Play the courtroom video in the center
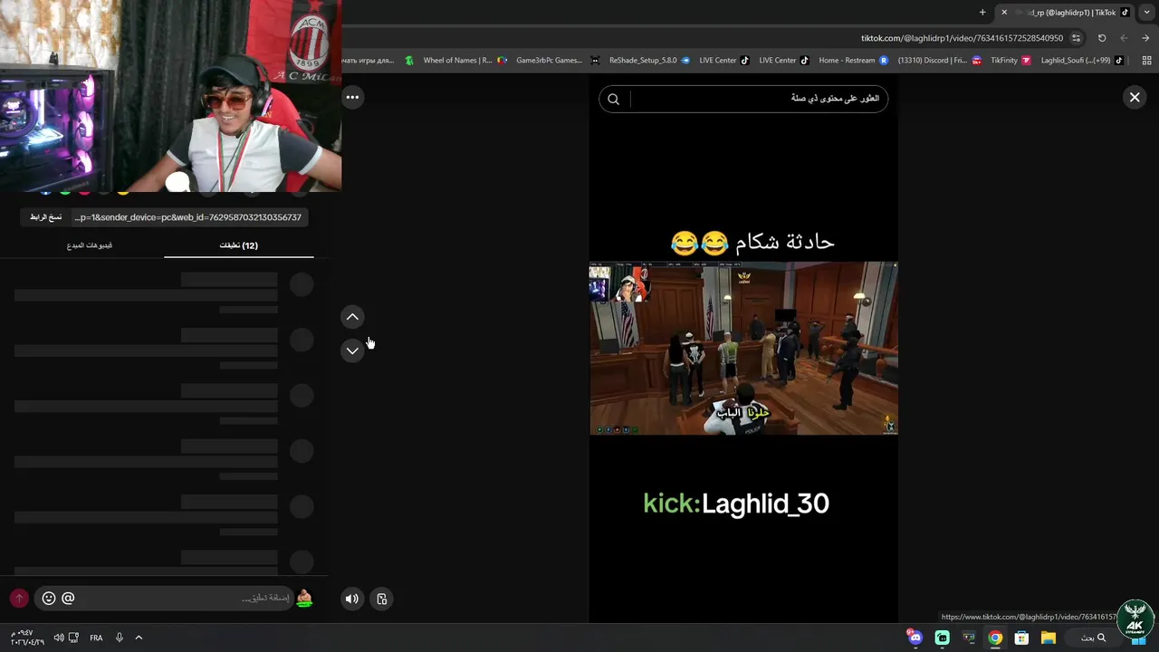This screenshot has height=652, width=1159. [x=743, y=349]
